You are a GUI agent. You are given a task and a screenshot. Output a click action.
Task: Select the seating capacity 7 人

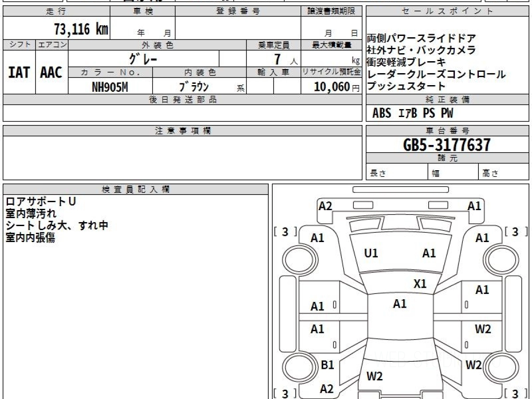(x=285, y=59)
